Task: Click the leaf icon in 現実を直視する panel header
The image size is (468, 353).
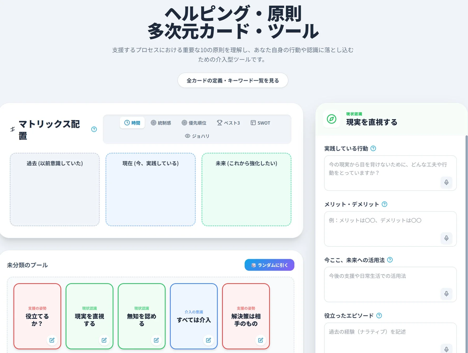Action: [x=331, y=119]
